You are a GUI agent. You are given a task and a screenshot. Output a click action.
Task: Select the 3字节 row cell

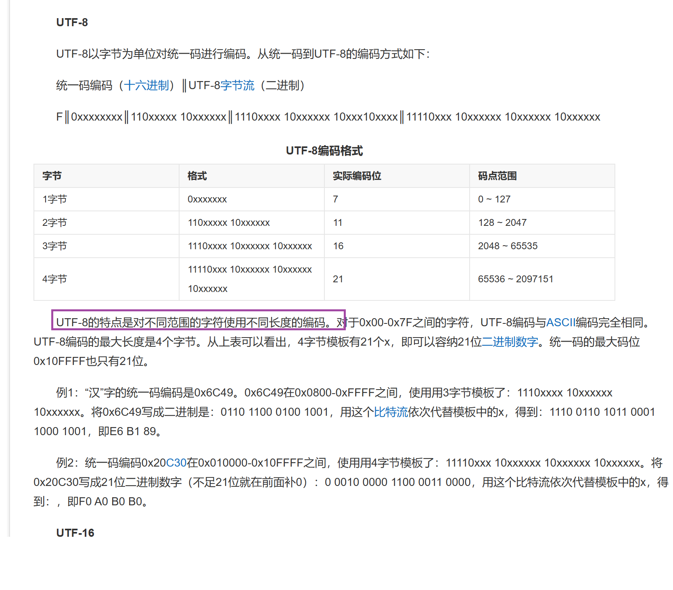pyautogui.click(x=107, y=246)
